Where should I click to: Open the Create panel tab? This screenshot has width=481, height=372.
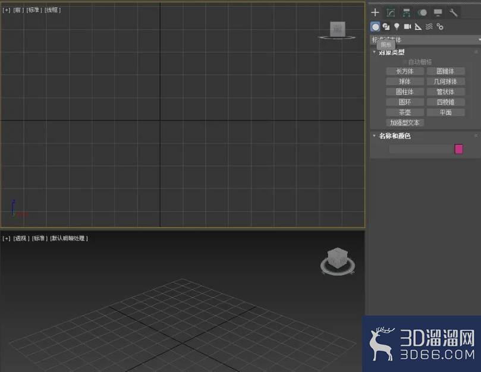click(375, 12)
